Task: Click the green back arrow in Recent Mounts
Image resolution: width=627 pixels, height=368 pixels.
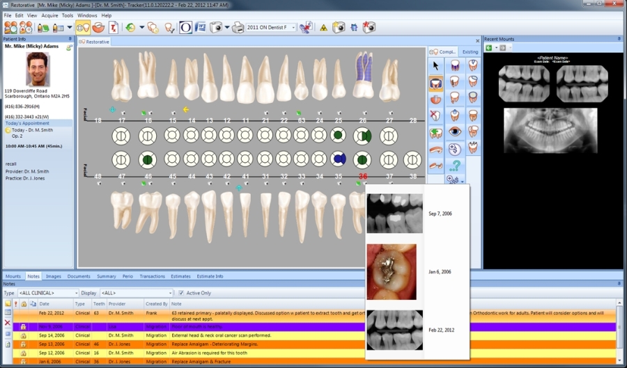Action: [x=489, y=47]
